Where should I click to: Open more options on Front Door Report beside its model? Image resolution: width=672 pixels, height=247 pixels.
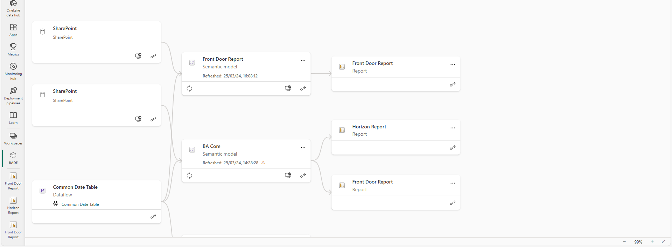click(453, 65)
